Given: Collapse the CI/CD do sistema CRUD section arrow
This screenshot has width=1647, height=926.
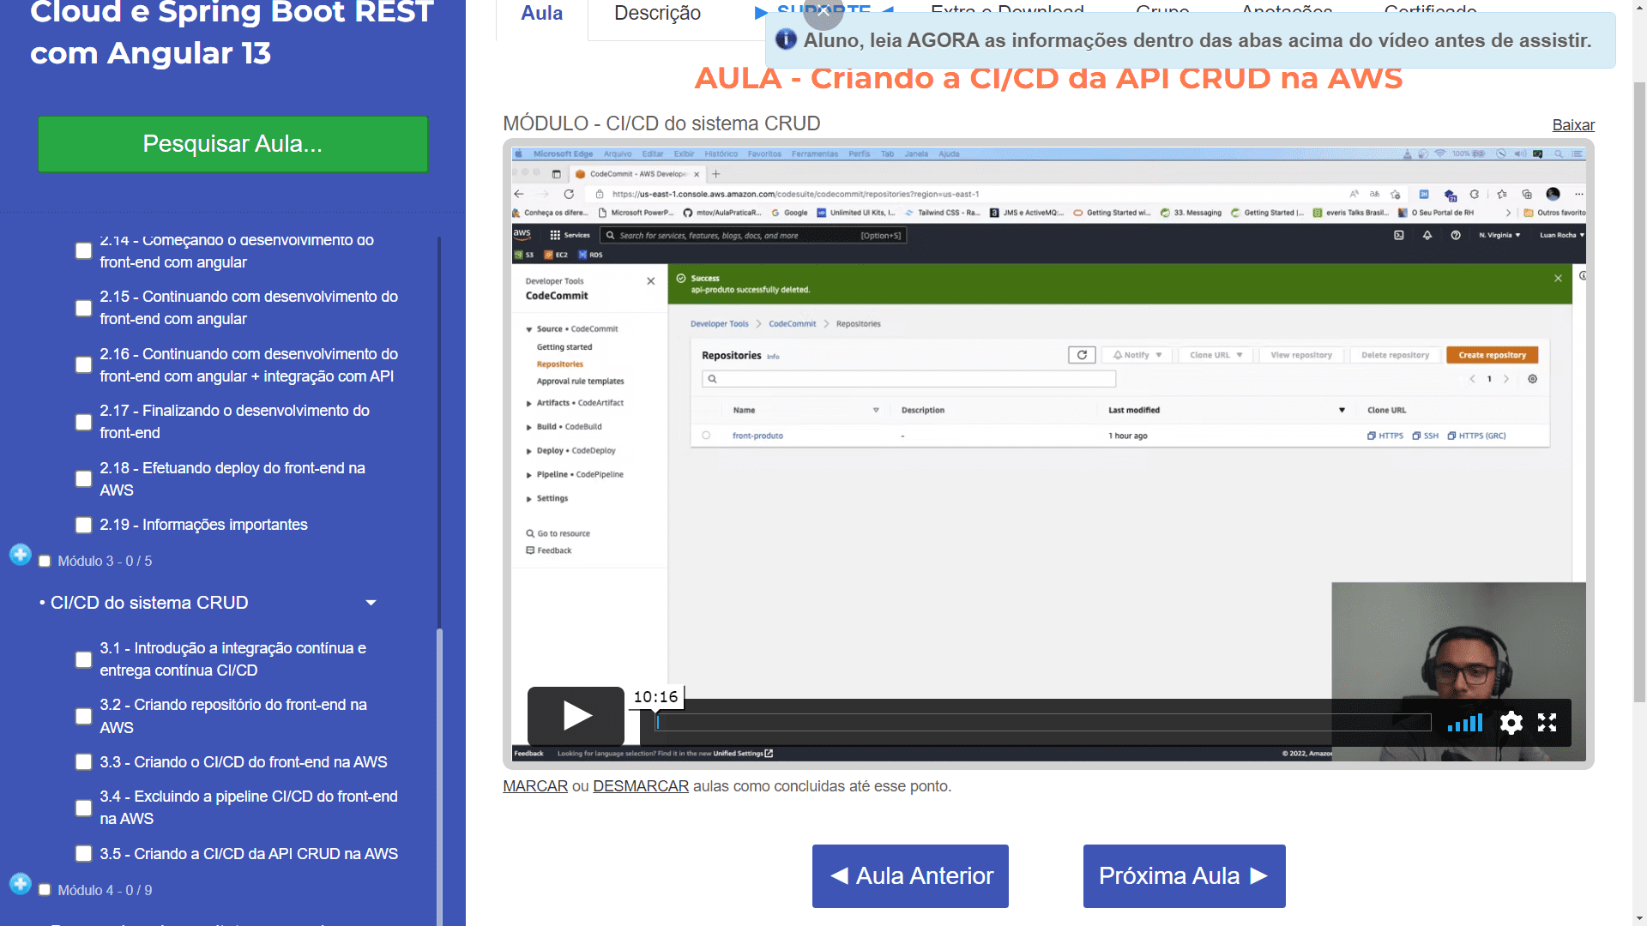Looking at the screenshot, I should coord(371,603).
